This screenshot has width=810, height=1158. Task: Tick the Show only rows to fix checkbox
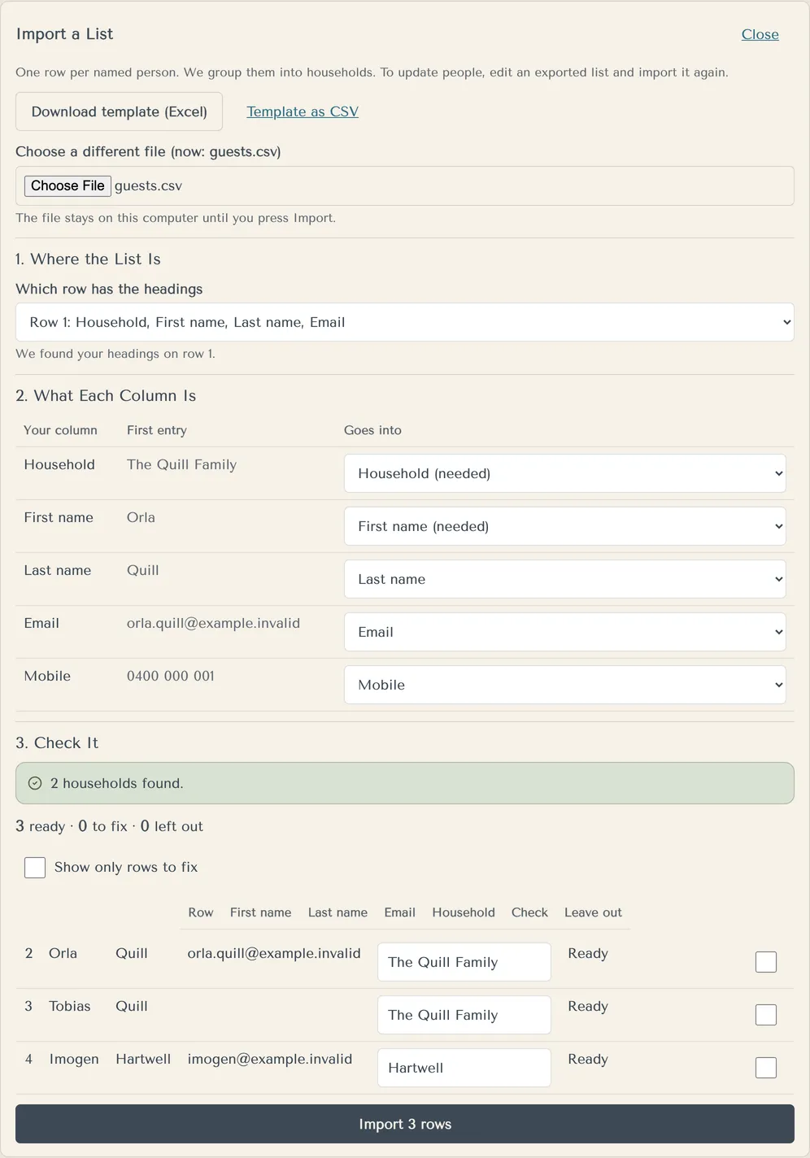[35, 868]
